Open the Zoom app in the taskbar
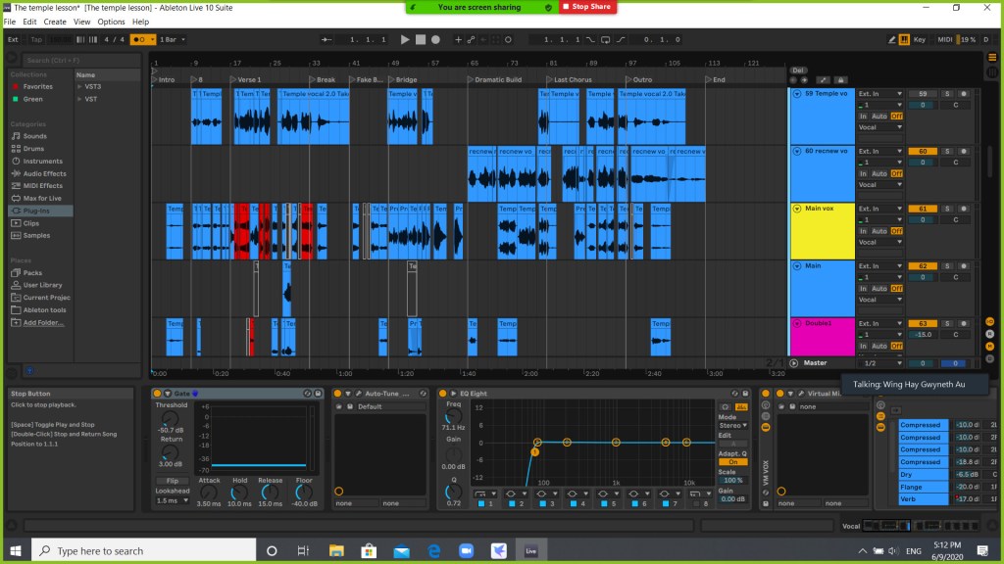This screenshot has height=564, width=1004. (464, 550)
